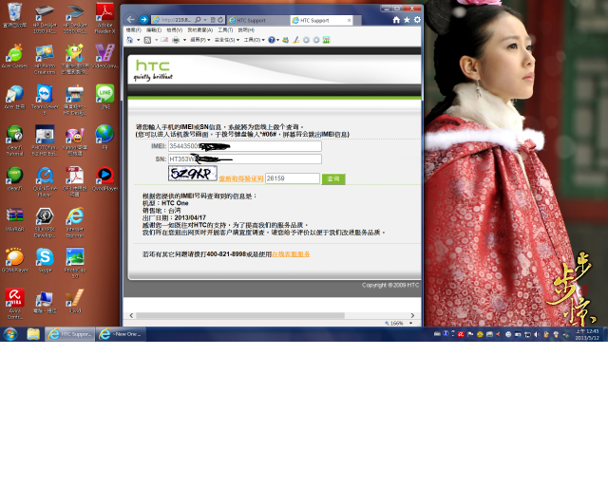The width and height of the screenshot is (608, 486).
Task: Open the QvodPlayer desktop icon
Action: pos(105,178)
